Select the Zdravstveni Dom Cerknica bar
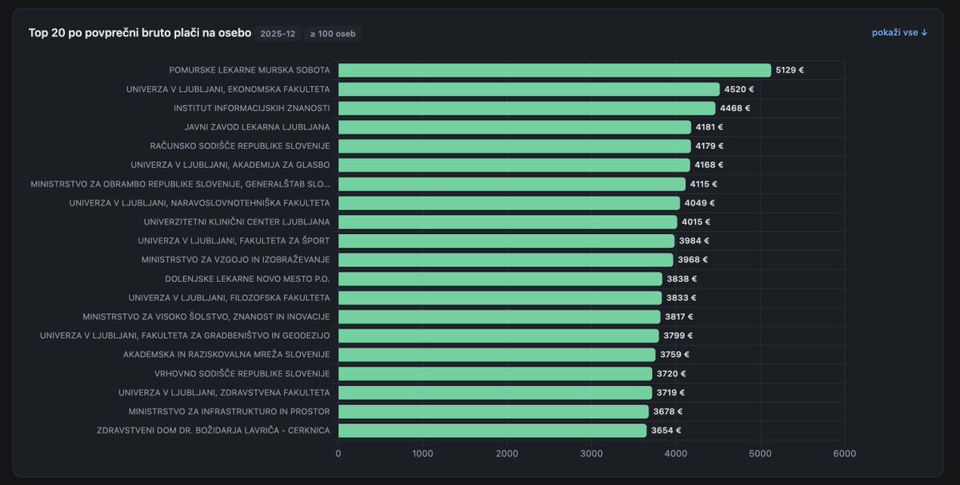This screenshot has height=485, width=960. [492, 431]
